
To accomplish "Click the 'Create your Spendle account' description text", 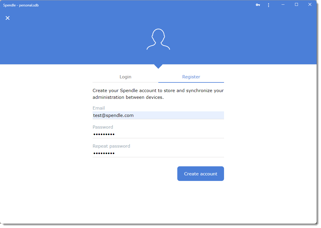I will click(158, 94).
